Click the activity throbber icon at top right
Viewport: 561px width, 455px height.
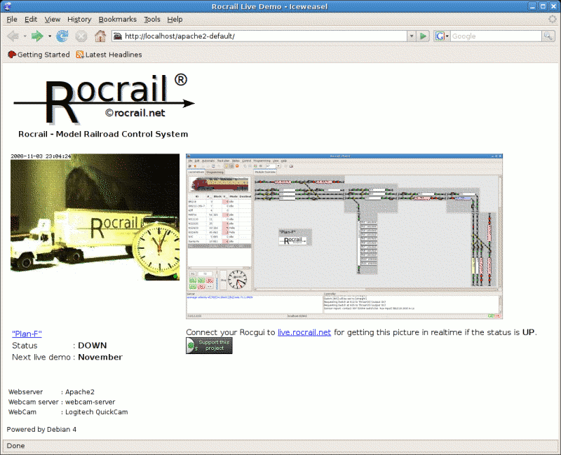(x=552, y=19)
